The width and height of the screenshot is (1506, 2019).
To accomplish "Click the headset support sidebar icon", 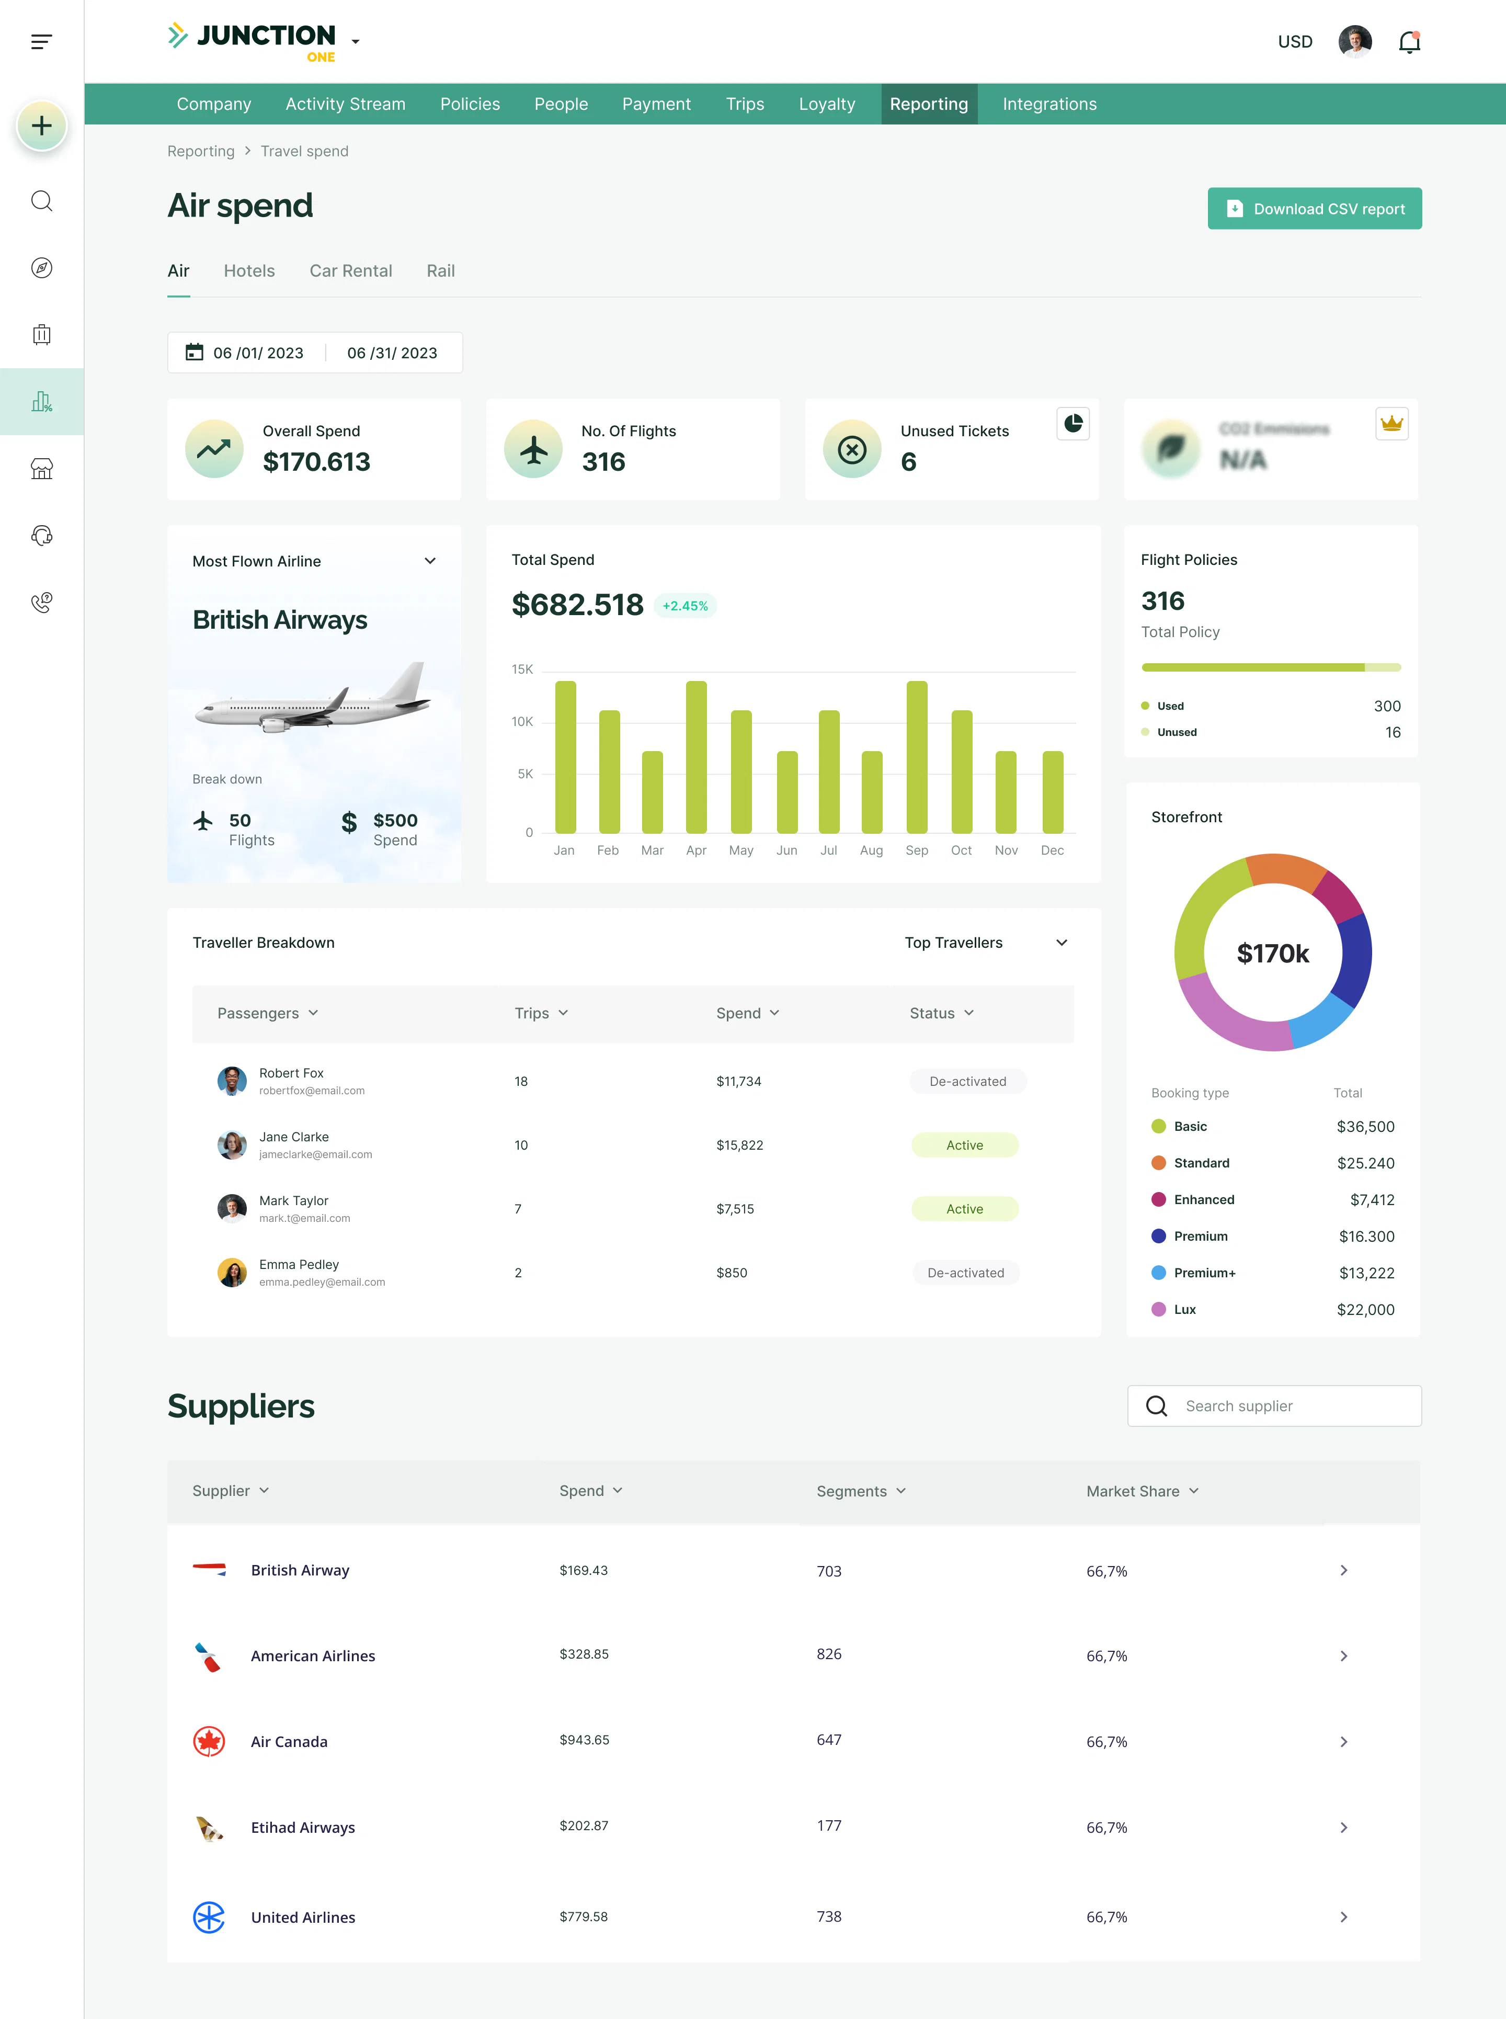I will [42, 535].
